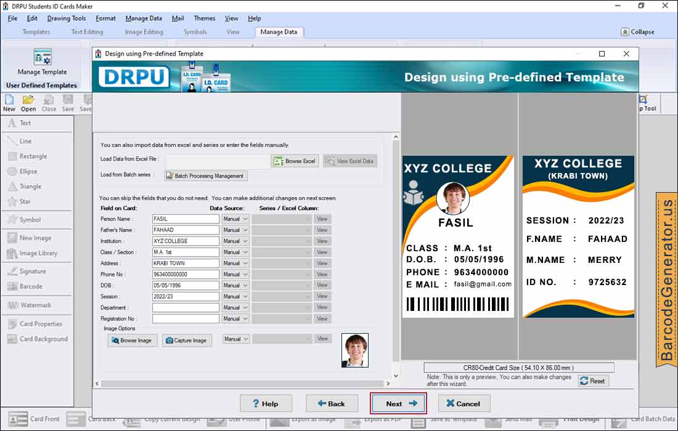Open Card Background settings
Viewport: 678px width, 431px height.
[37, 339]
